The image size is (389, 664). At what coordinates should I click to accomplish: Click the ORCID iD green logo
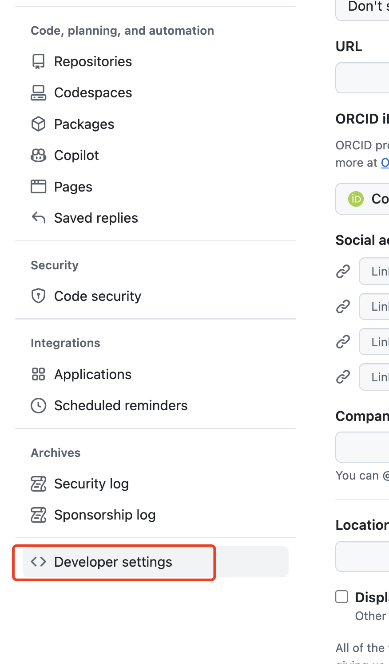(x=356, y=199)
